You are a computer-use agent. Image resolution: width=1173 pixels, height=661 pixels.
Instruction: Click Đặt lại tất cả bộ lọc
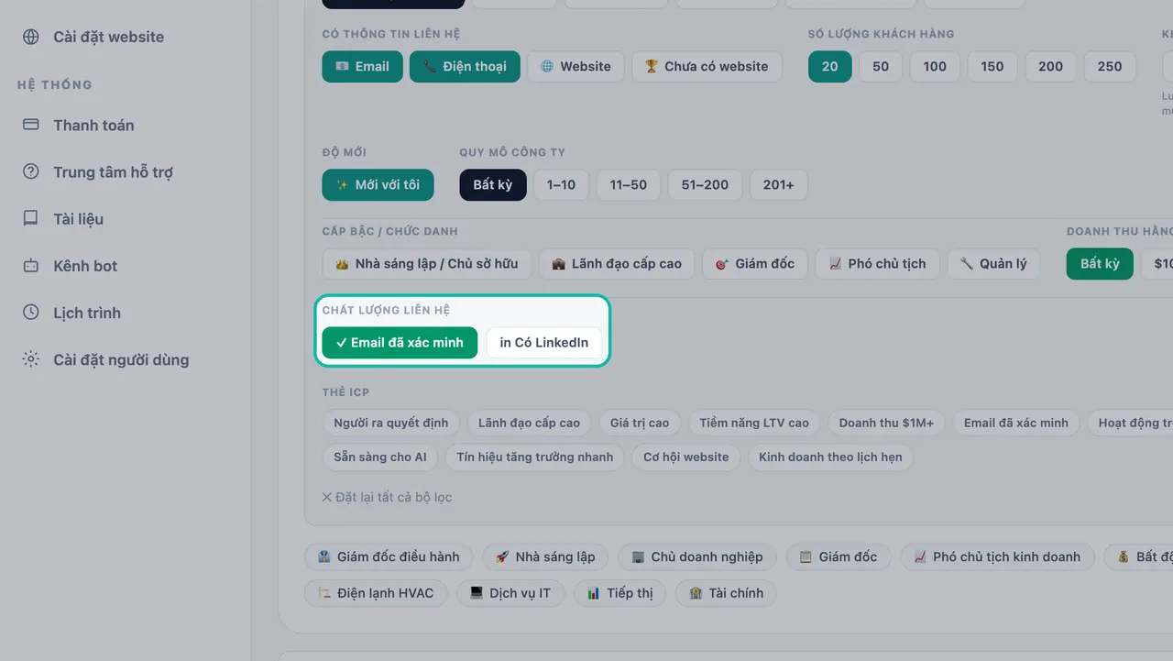click(387, 497)
